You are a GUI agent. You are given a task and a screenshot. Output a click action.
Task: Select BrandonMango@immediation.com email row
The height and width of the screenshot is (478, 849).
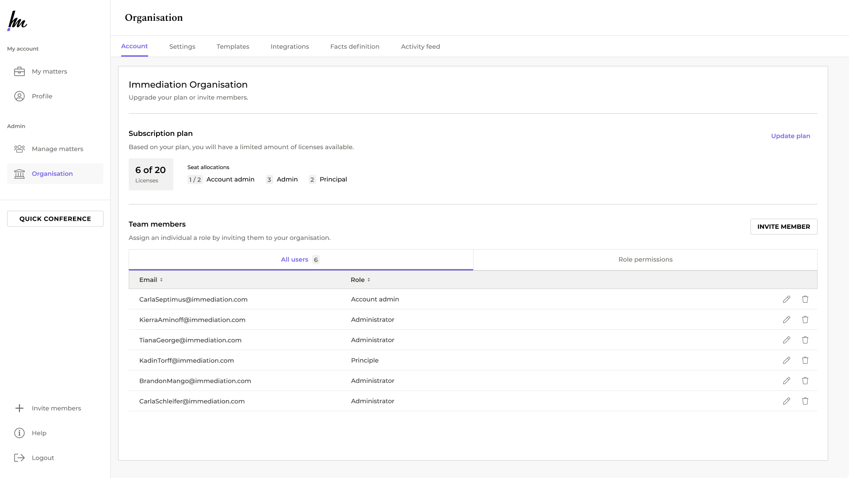195,381
